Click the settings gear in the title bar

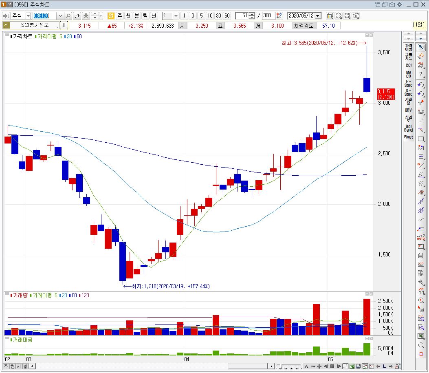tap(399, 4)
